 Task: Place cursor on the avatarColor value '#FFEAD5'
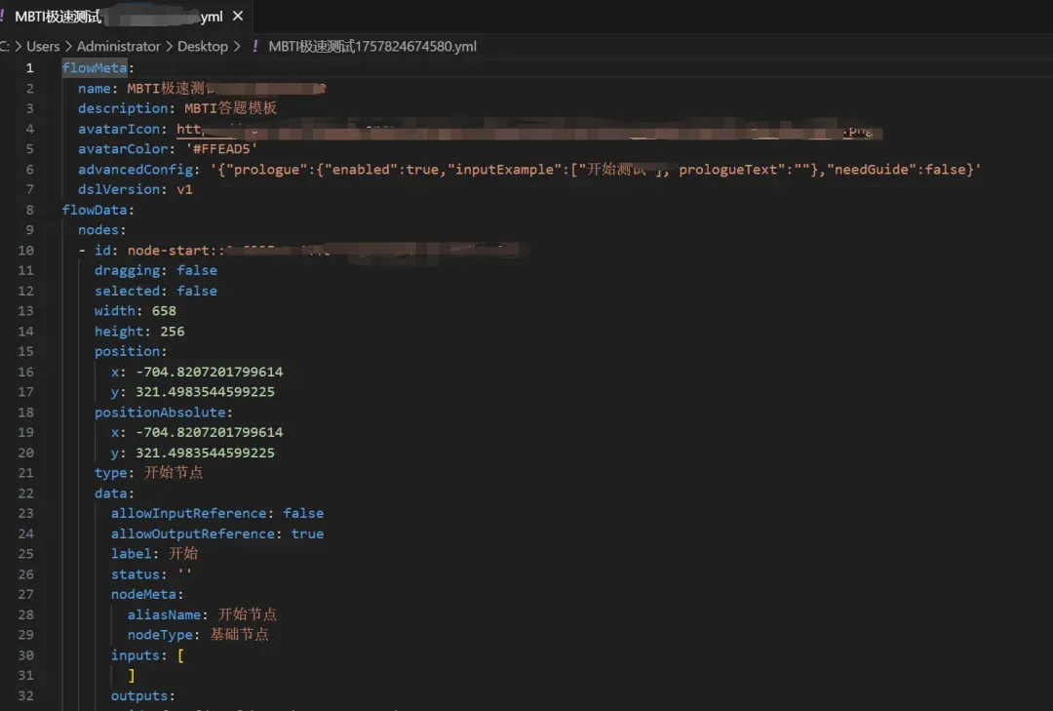[x=221, y=149]
